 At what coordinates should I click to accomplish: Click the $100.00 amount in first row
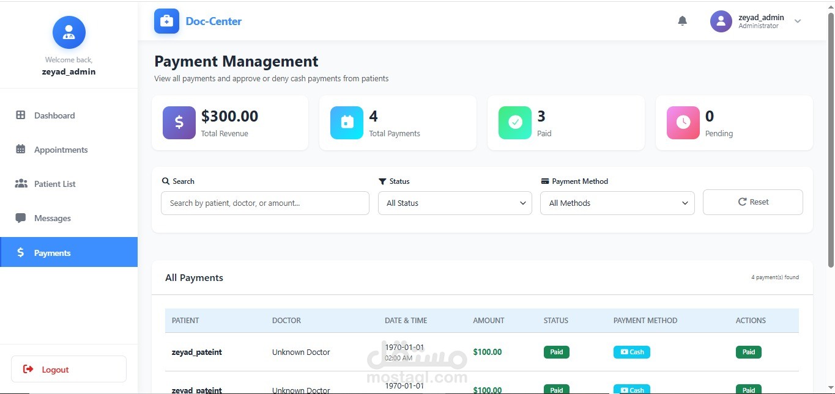[488, 352]
